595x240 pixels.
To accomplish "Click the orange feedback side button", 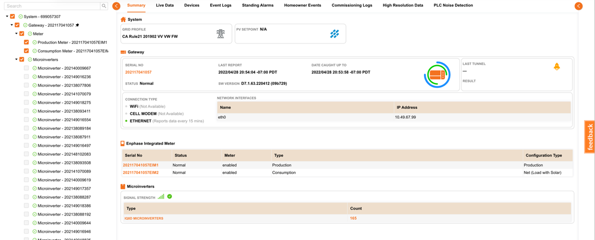I will tap(590, 137).
